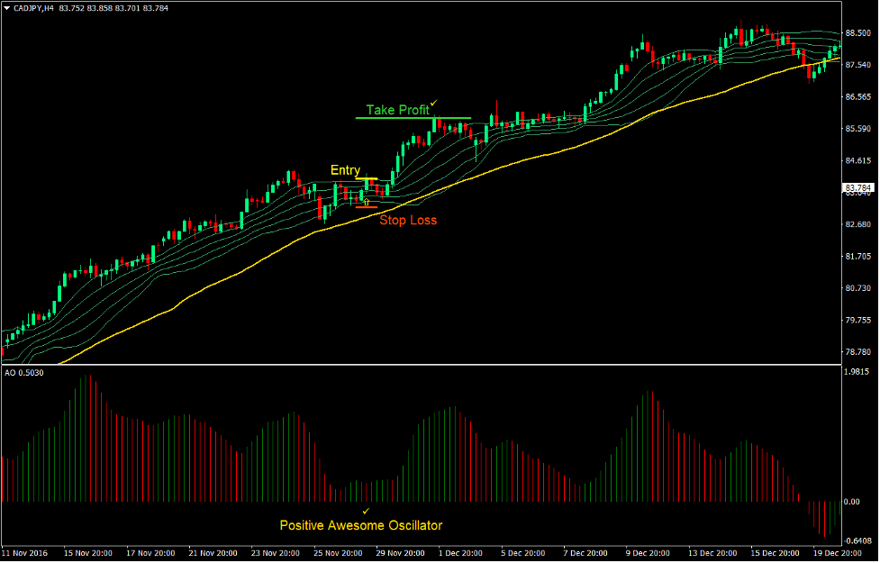This screenshot has height=563, width=880.
Task: Click the green Take Profit level line
Action: (x=414, y=116)
